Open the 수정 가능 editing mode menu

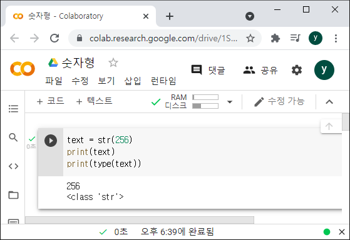[x=279, y=101]
